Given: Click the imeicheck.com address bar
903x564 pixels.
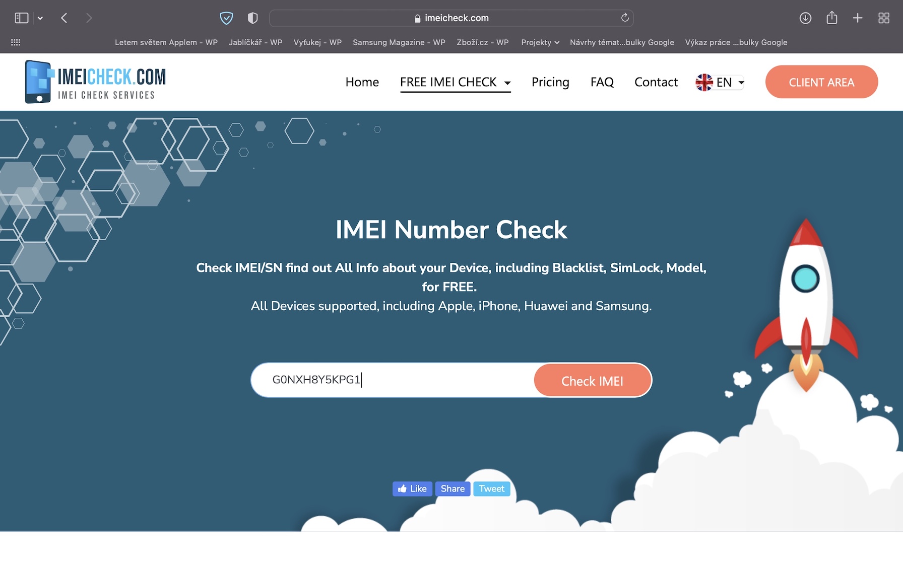Looking at the screenshot, I should 451,18.
